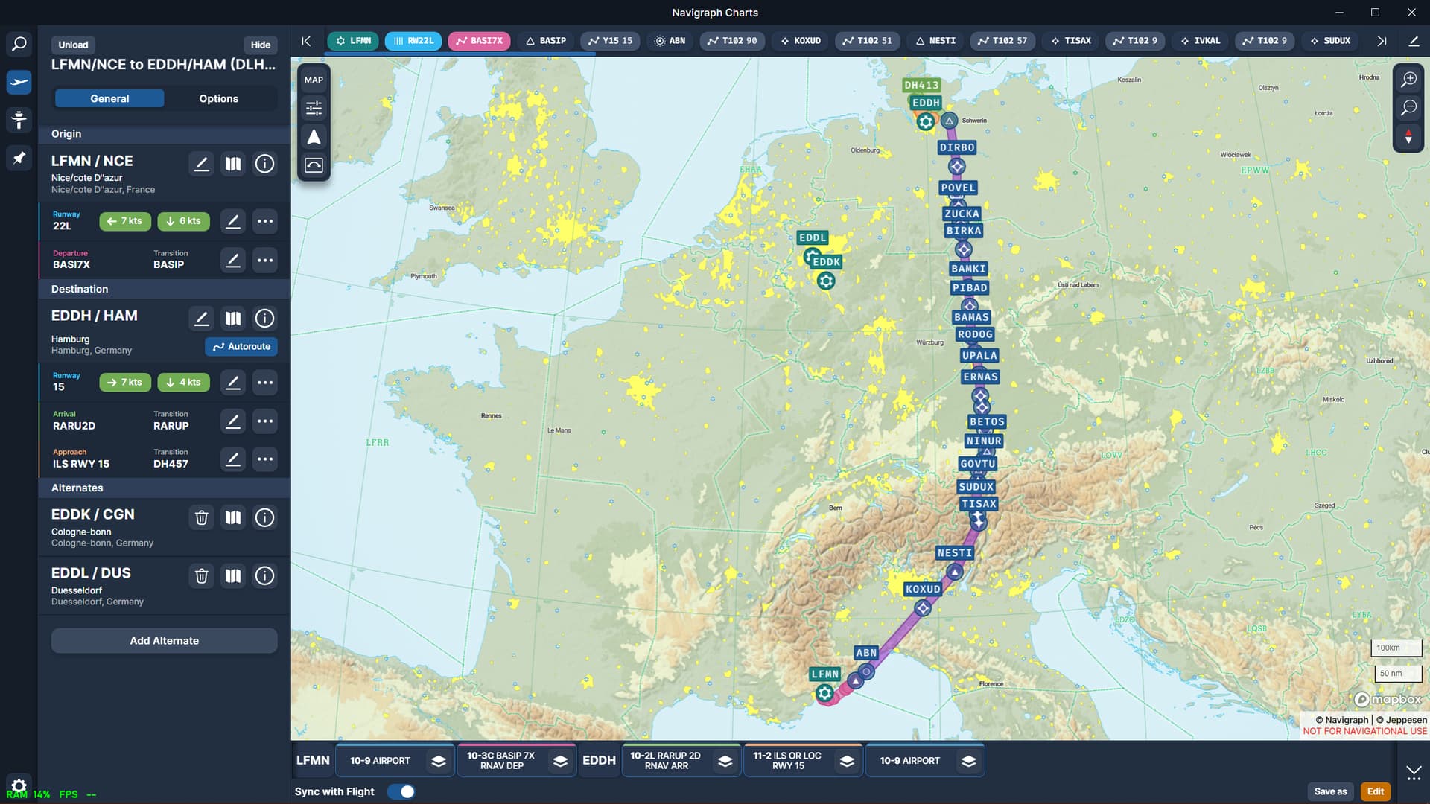Select the TISAX waypoint chip
Image resolution: width=1430 pixels, height=804 pixels.
[1071, 41]
